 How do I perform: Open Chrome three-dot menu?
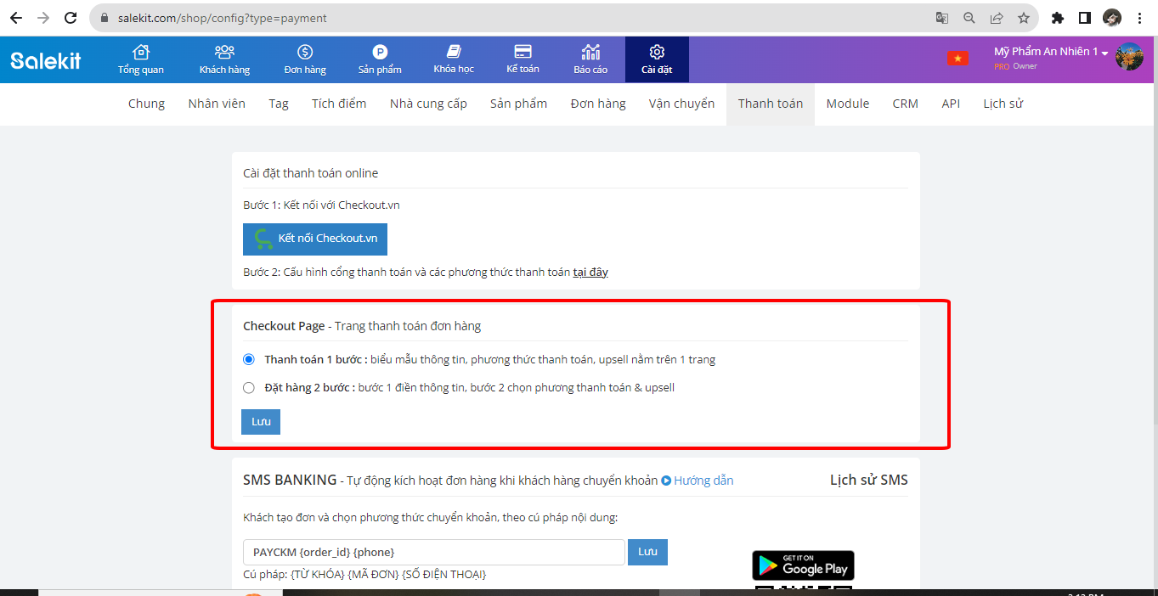1140,18
